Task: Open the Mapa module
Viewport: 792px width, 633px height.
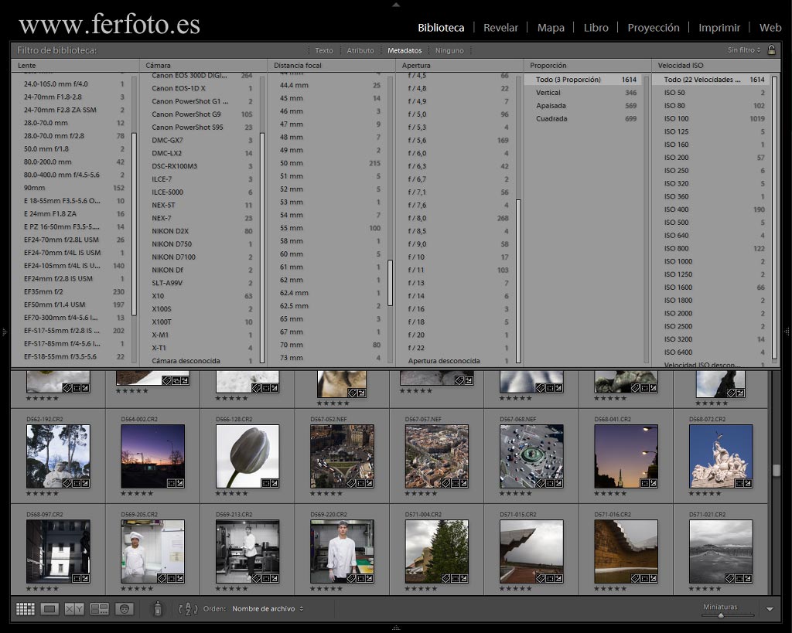Action: [551, 28]
